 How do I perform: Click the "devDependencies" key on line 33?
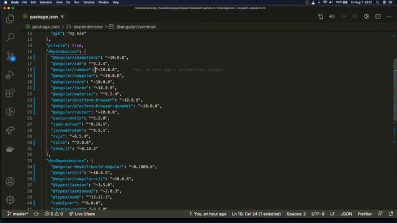coord(66,161)
